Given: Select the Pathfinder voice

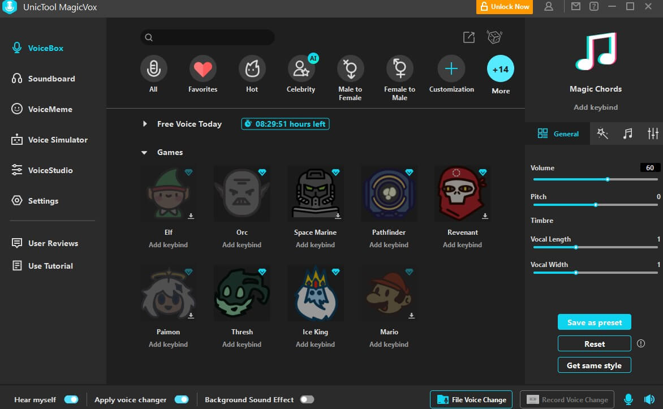Looking at the screenshot, I should tap(389, 193).
